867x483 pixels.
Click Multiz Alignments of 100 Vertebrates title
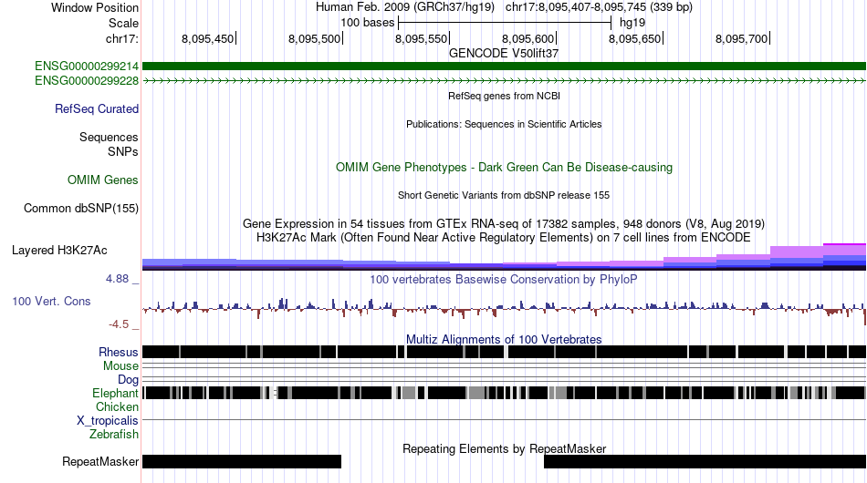point(504,339)
